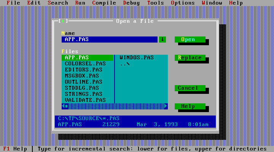
Task: Select STRINGS.PAS in the file list
Action: coord(83,94)
